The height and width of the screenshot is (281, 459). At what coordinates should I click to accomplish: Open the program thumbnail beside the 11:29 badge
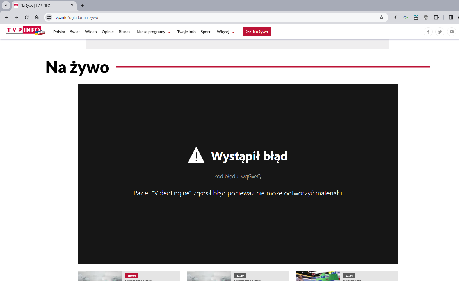click(209, 276)
